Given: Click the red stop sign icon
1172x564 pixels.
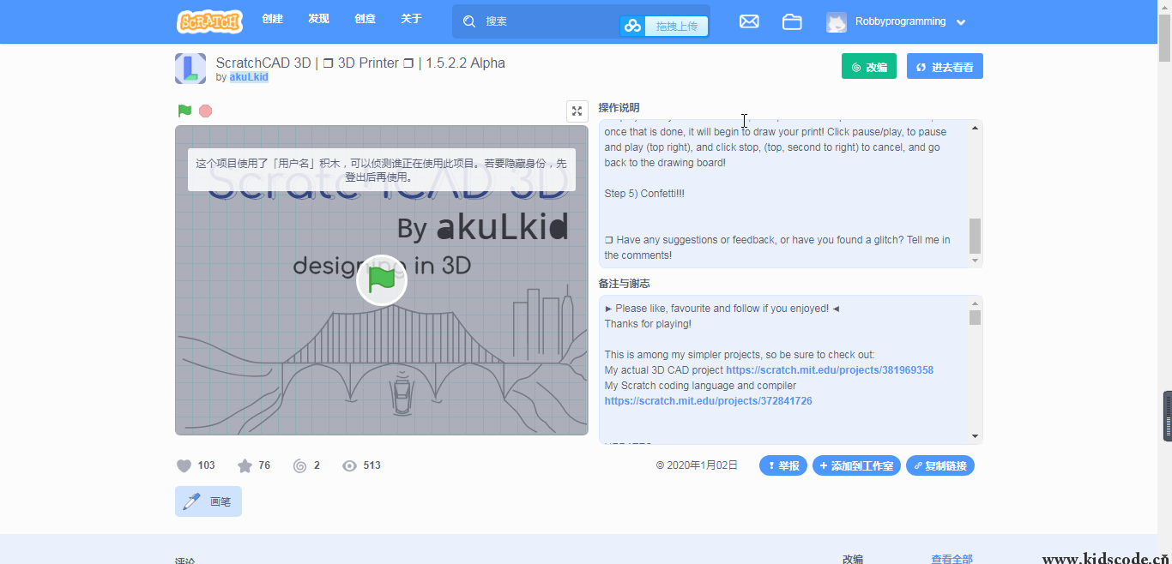Looking at the screenshot, I should point(206,111).
